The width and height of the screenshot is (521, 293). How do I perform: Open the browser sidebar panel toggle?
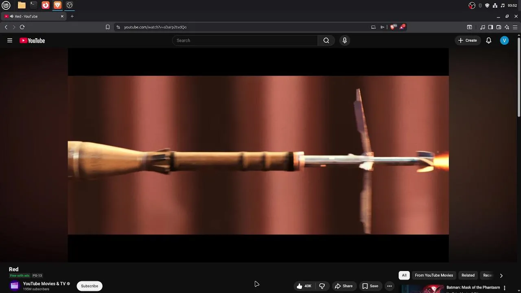490,27
